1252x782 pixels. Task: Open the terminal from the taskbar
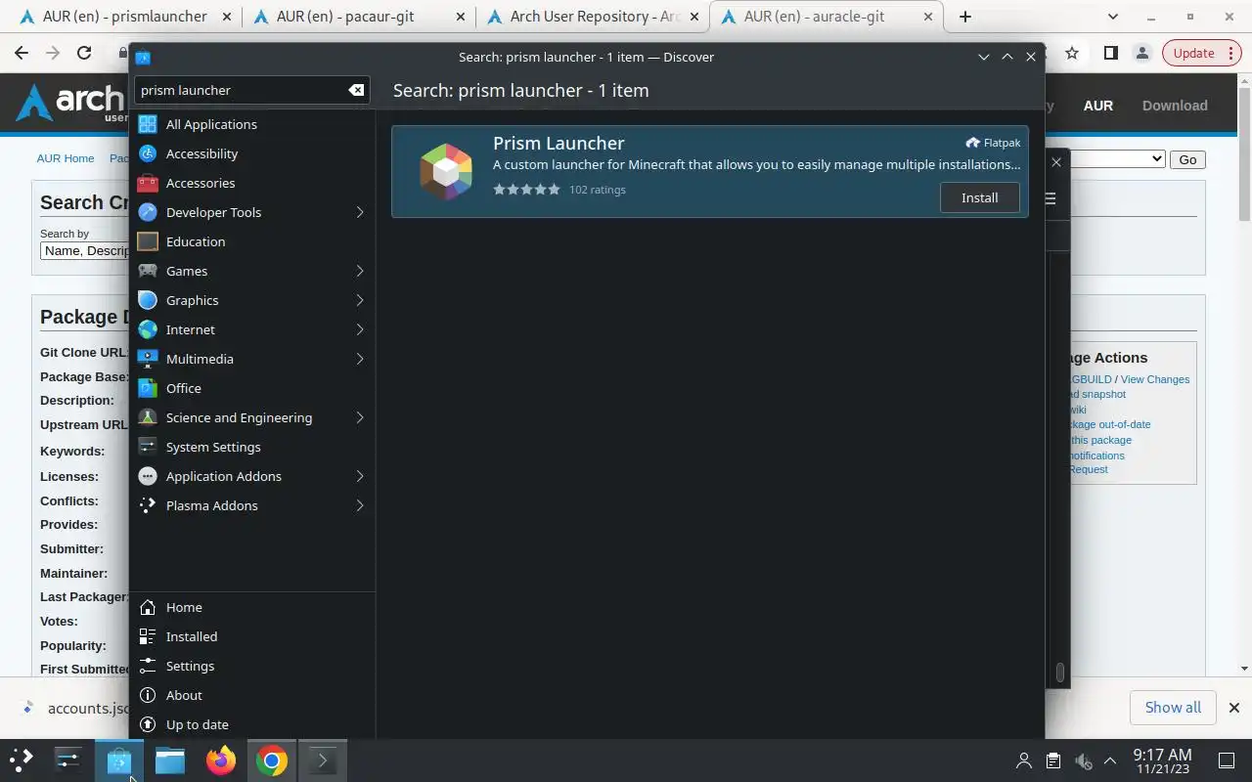(x=322, y=760)
